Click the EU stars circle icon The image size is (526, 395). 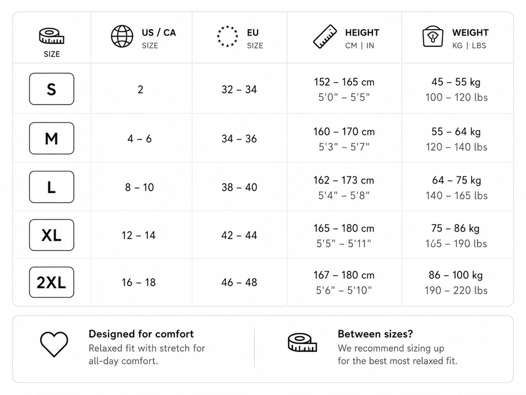tap(228, 37)
